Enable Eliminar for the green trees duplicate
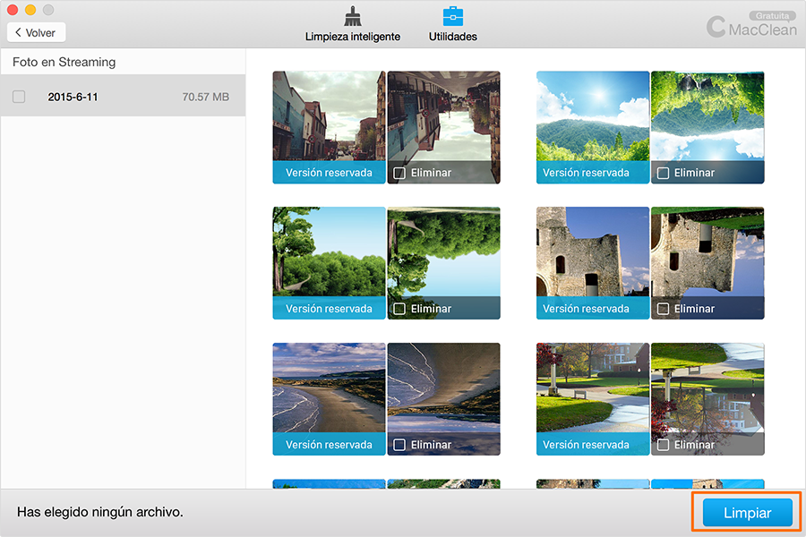This screenshot has height=537, width=806. click(x=399, y=309)
